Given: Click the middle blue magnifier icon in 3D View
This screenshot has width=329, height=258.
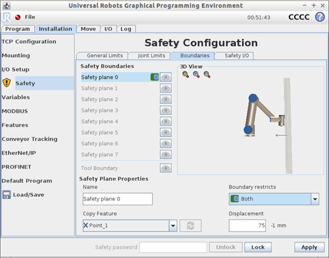Looking at the screenshot, I should [x=196, y=75].
